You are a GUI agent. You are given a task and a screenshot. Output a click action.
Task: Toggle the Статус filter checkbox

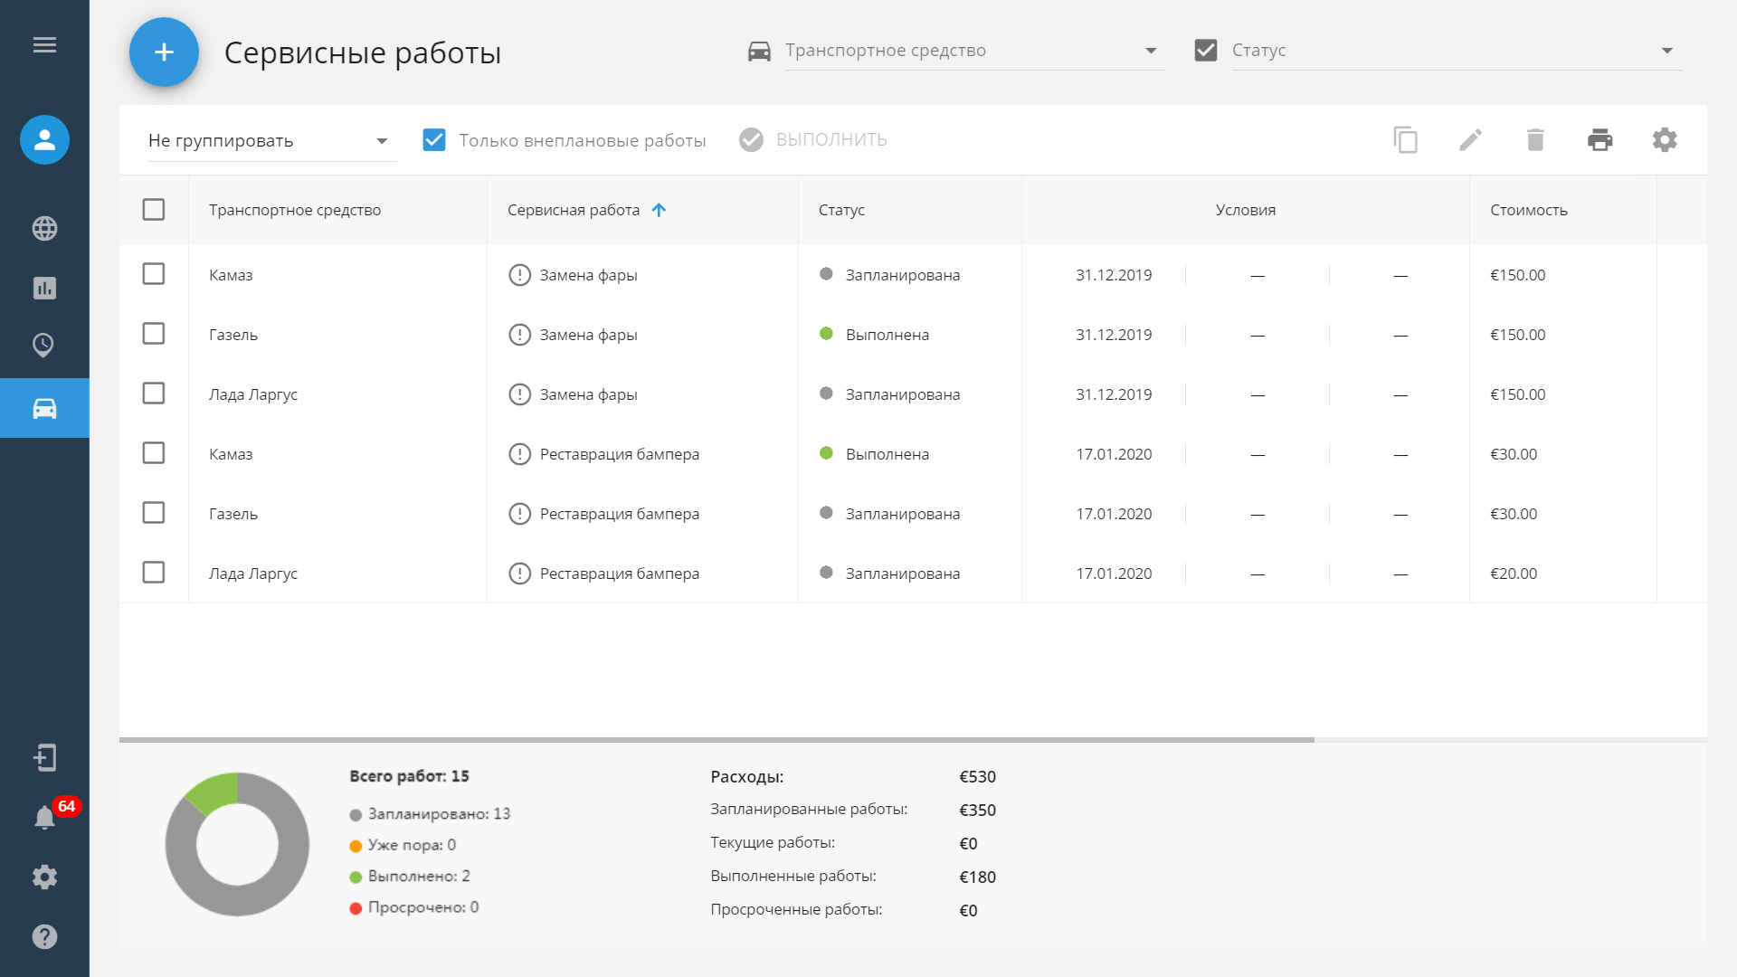tap(1206, 50)
